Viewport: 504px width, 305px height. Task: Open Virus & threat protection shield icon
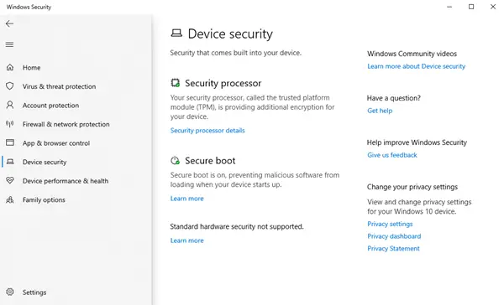(x=10, y=86)
